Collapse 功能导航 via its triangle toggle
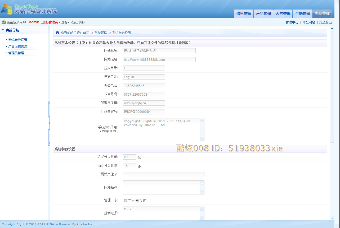Image resolution: width=340 pixels, height=228 pixels. click(3, 30)
